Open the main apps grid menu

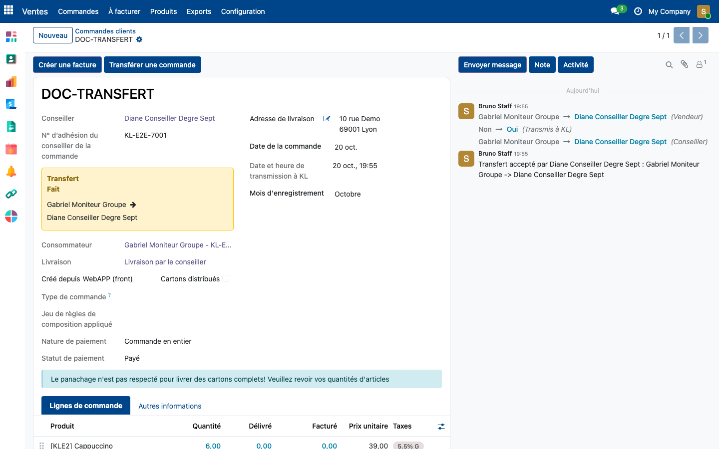8,10
